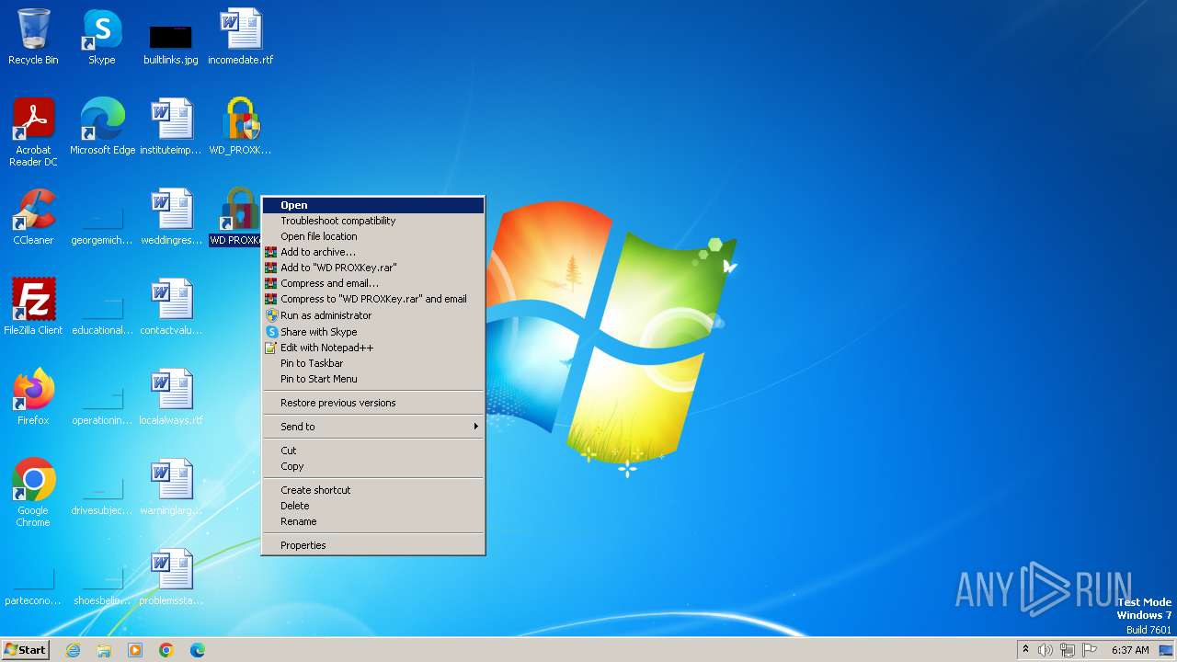Choose Pin to Taskbar

point(373,363)
